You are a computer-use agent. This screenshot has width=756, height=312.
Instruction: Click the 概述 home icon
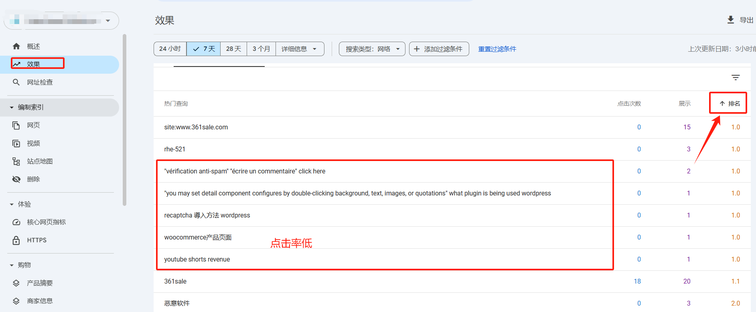[16, 46]
